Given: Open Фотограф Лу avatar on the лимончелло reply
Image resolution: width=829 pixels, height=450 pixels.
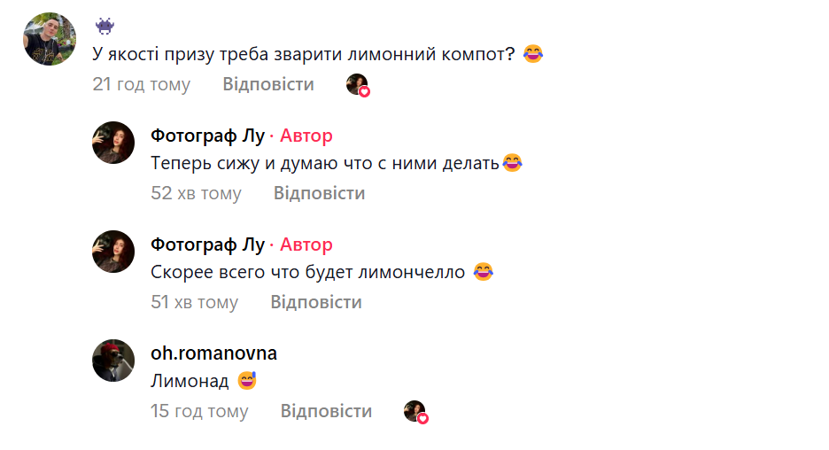Looking at the screenshot, I should [x=113, y=252].
